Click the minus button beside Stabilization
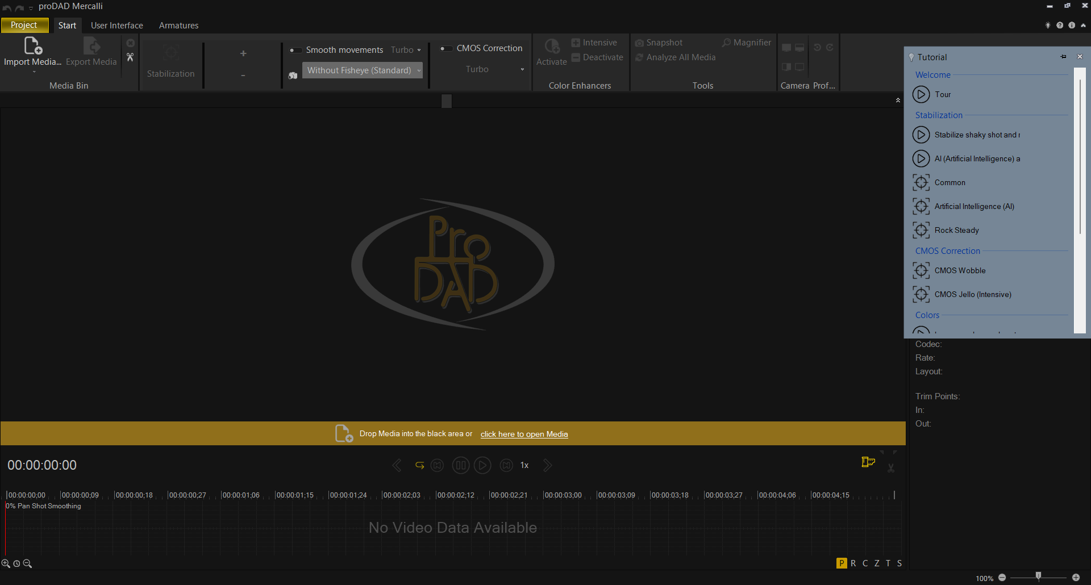1091x585 pixels. pos(243,75)
